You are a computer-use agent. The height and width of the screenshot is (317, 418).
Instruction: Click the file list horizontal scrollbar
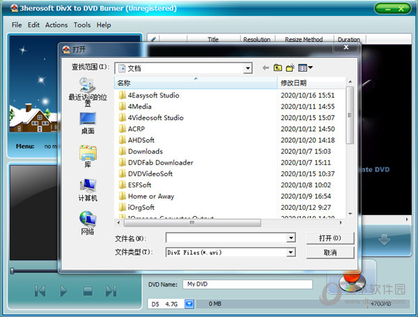pos(192,223)
